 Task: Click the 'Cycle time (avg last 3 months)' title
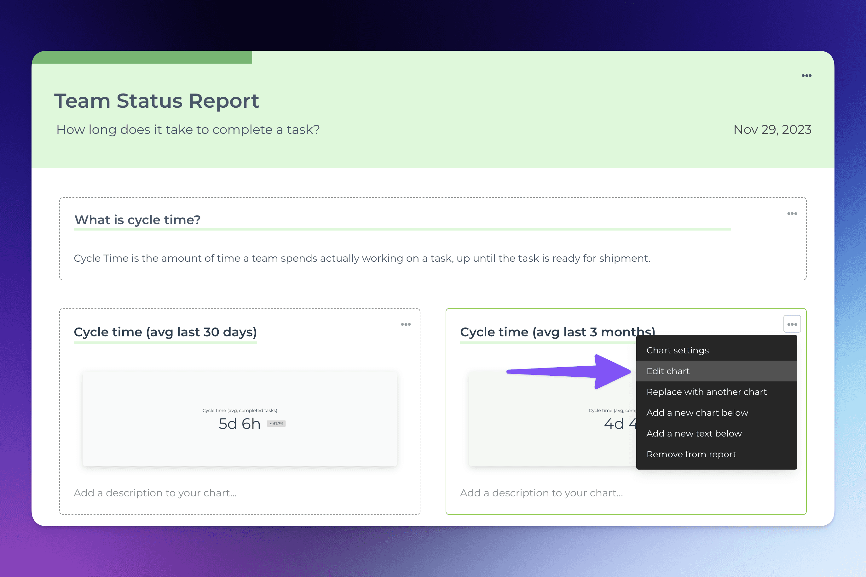click(x=545, y=332)
